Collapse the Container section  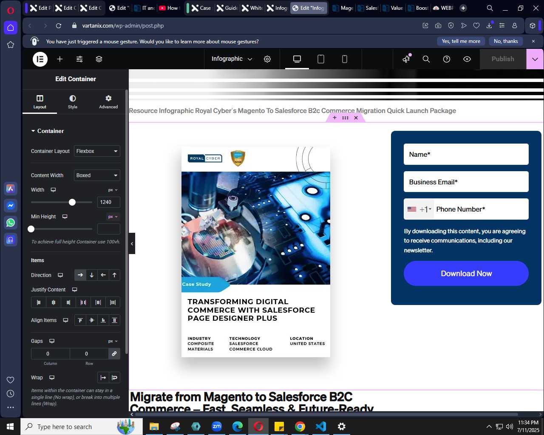48,131
